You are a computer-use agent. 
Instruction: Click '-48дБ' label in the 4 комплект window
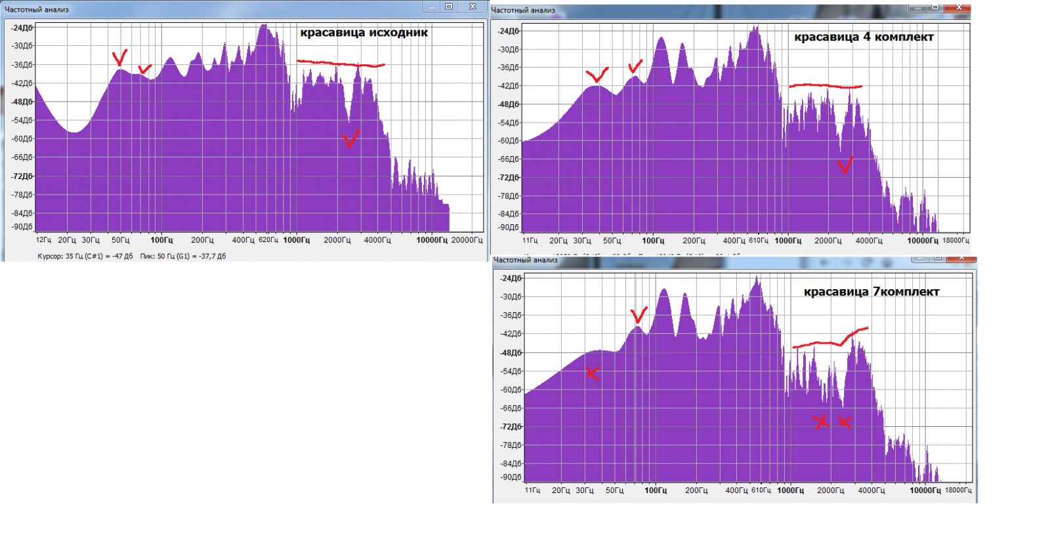pyautogui.click(x=509, y=104)
